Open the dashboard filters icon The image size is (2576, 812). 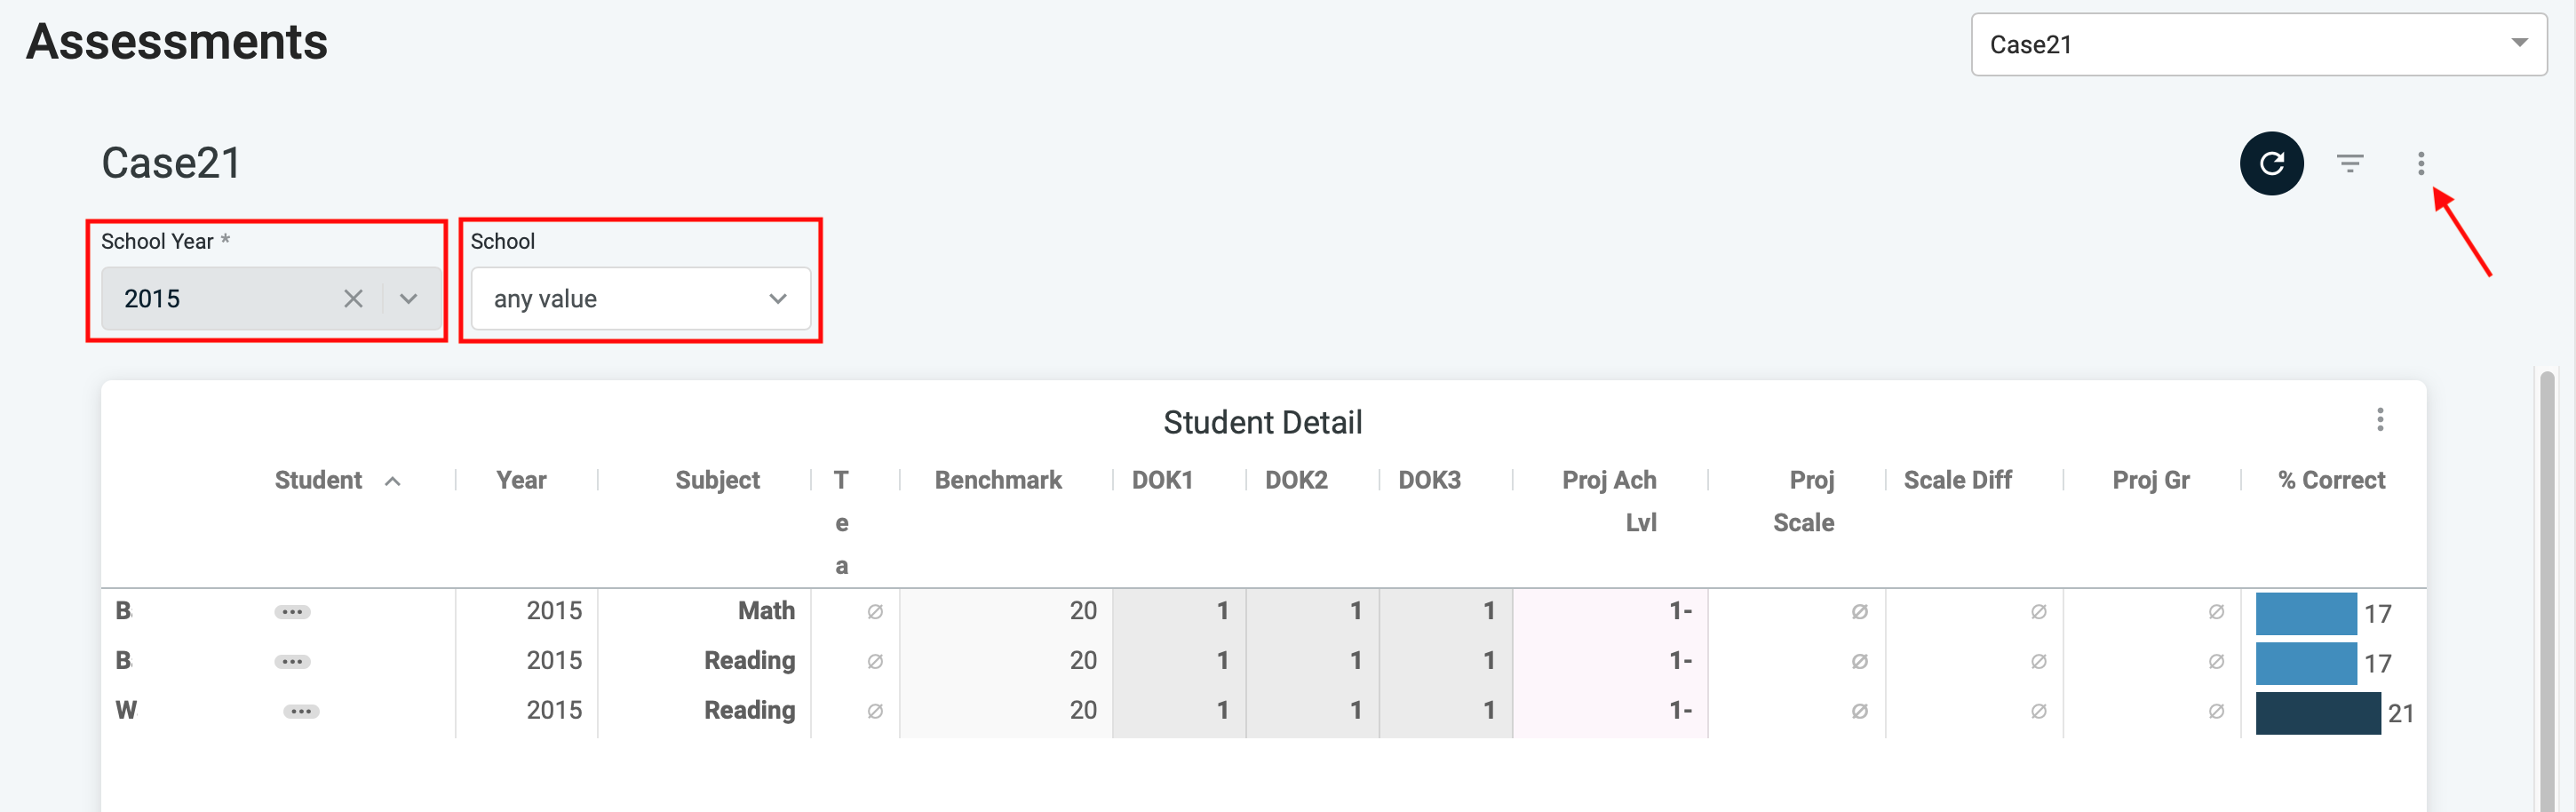pyautogui.click(x=2349, y=163)
